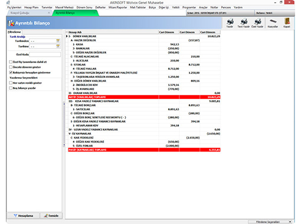Select the Ayrıntılı Bilanço tab

click(75, 13)
